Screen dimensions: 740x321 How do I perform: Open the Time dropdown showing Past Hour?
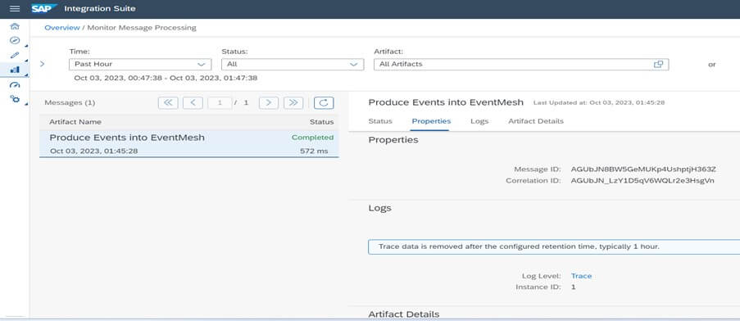140,64
